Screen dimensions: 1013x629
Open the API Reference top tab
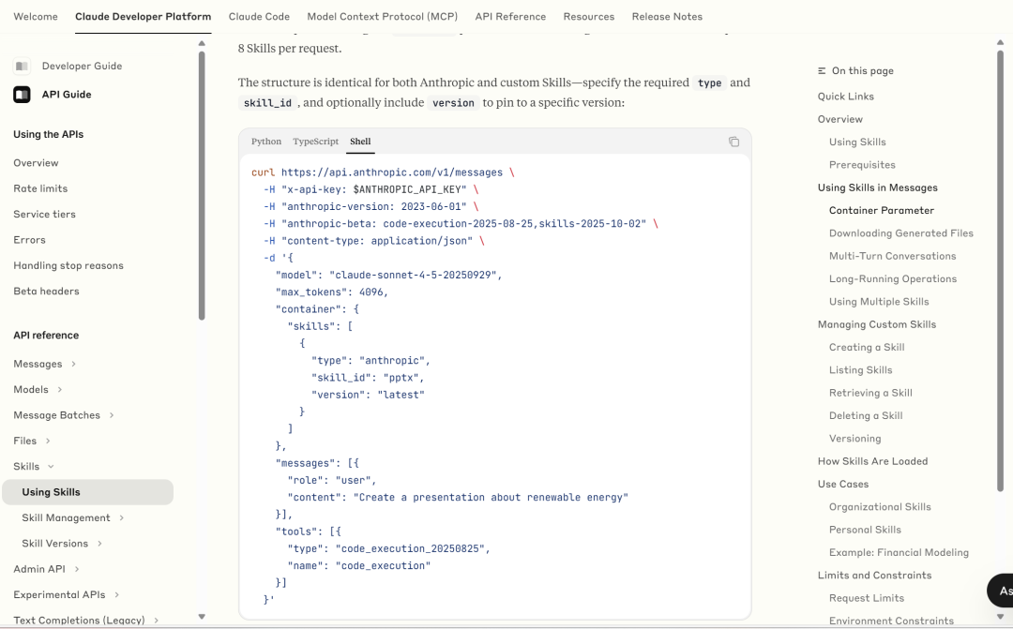510,17
